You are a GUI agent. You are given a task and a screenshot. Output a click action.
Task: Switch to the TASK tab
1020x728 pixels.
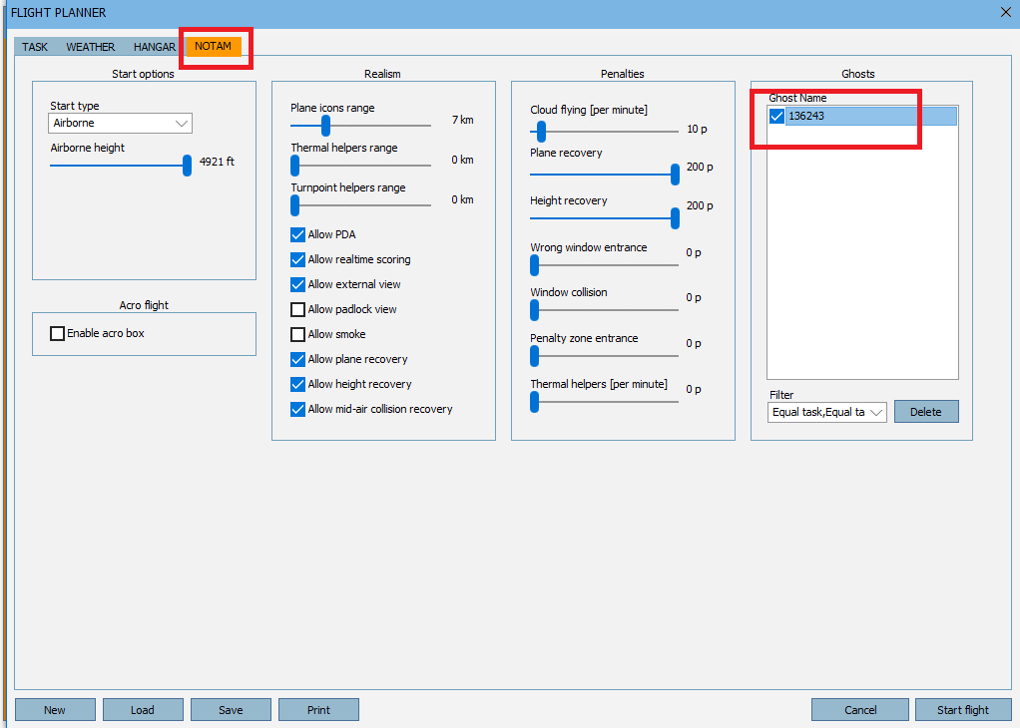point(34,46)
